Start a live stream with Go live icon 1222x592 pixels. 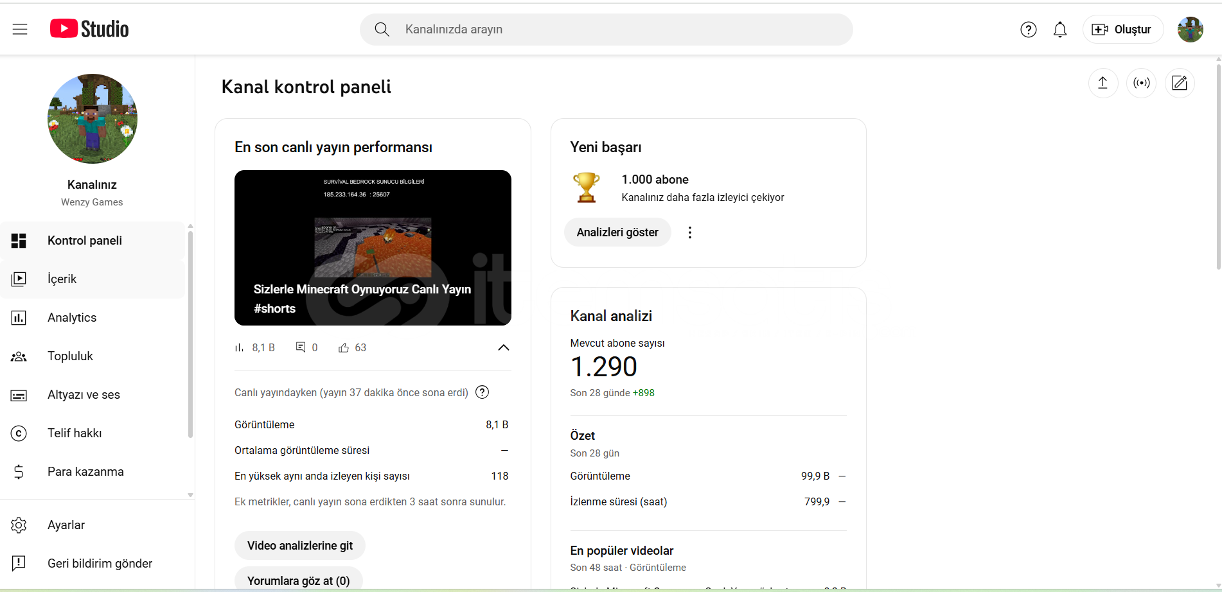click(1141, 83)
